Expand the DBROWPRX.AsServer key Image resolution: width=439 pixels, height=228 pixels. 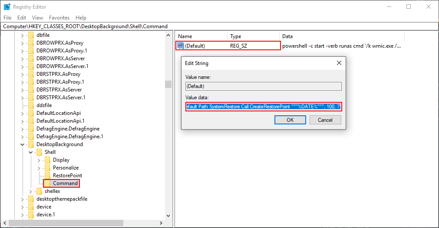23,59
